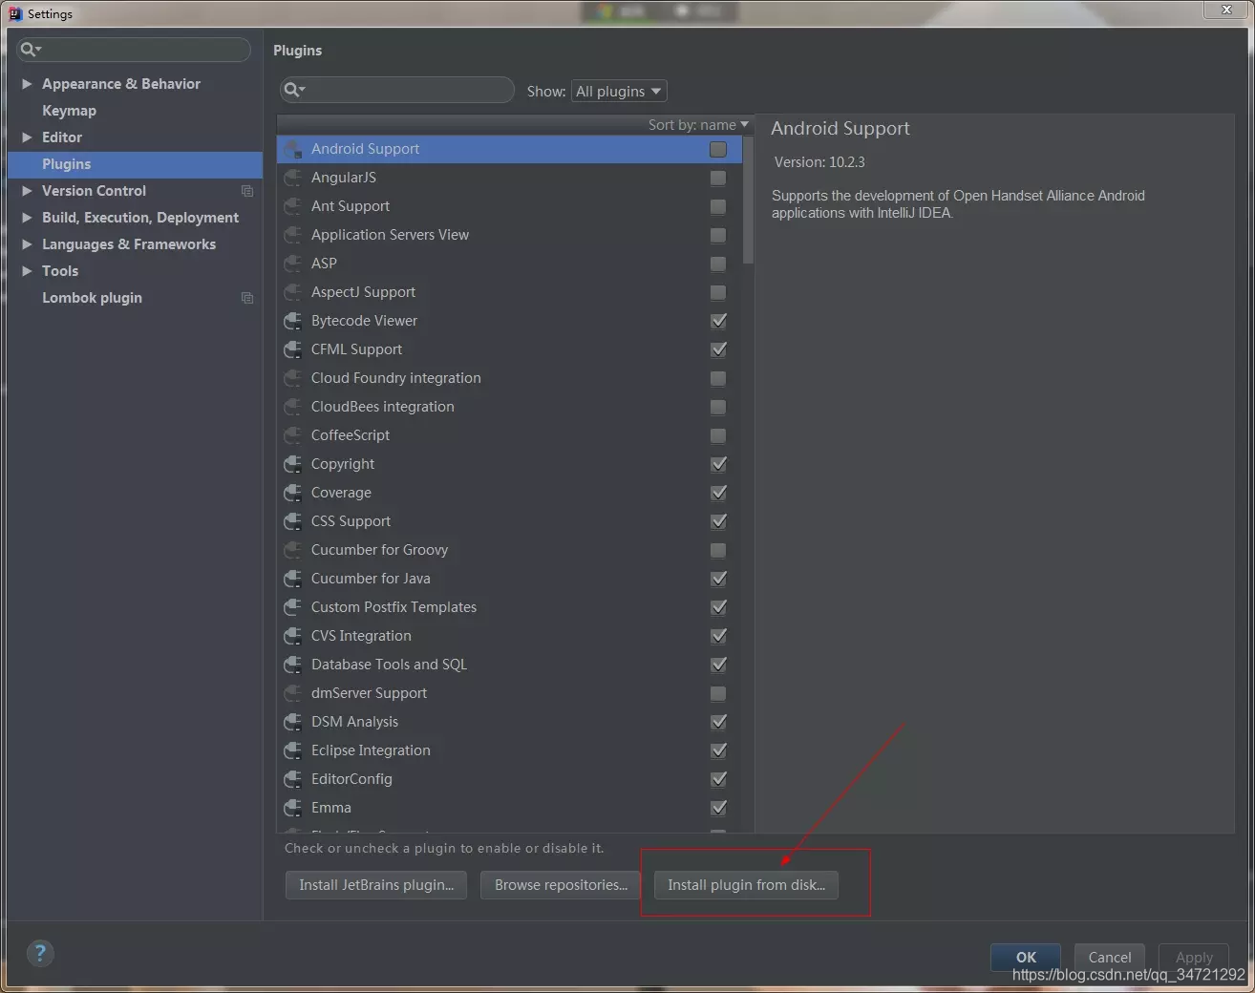This screenshot has width=1255, height=993.
Task: Open the Show All plugins dropdown
Action: point(619,92)
